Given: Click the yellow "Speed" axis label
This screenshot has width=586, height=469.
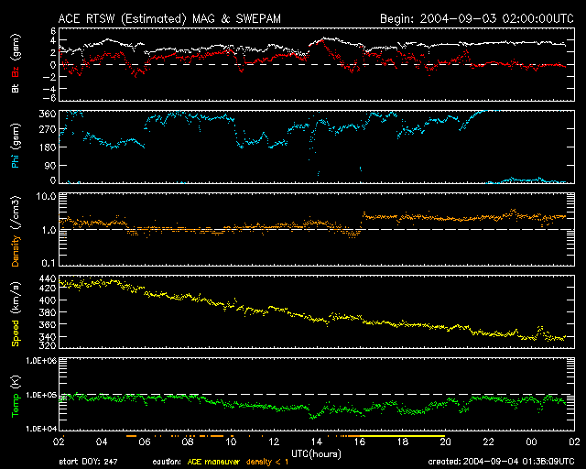Looking at the screenshot, I should [15, 333].
